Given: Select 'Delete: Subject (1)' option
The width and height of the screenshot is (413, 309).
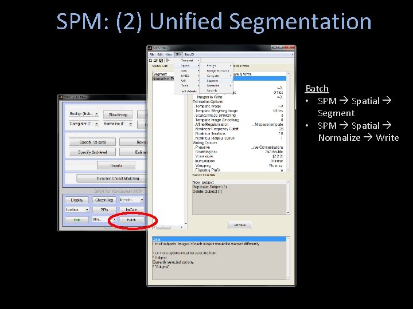Looking at the screenshot, I should tap(239, 191).
